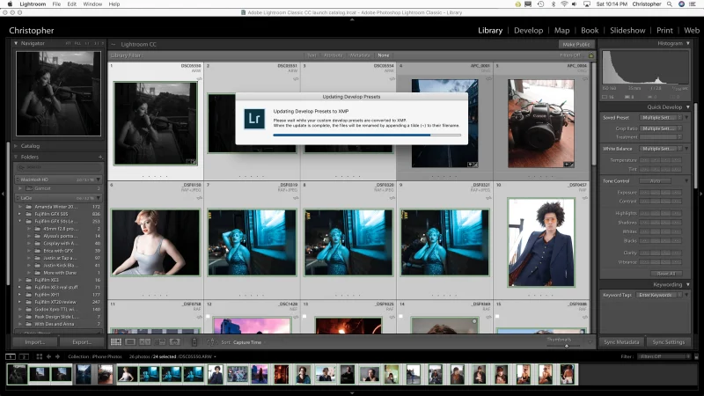Collapse the Navigator panel

click(18, 42)
